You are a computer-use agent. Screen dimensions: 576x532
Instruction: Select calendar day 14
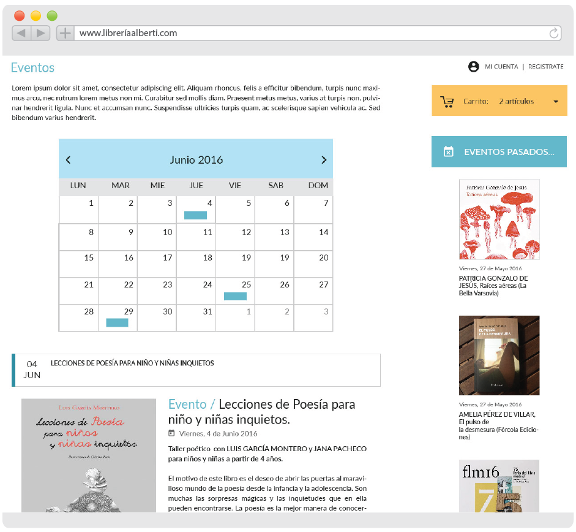click(x=313, y=237)
